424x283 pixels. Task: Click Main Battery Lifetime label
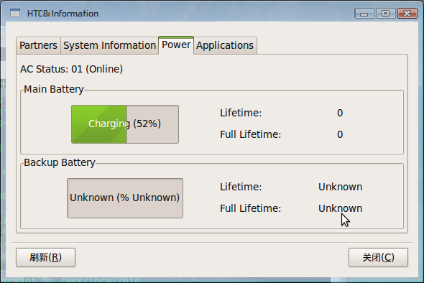point(241,113)
